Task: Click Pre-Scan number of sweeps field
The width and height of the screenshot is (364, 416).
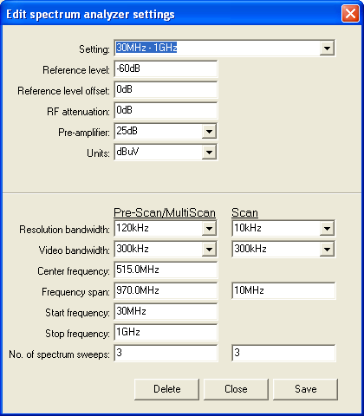Action: click(166, 353)
